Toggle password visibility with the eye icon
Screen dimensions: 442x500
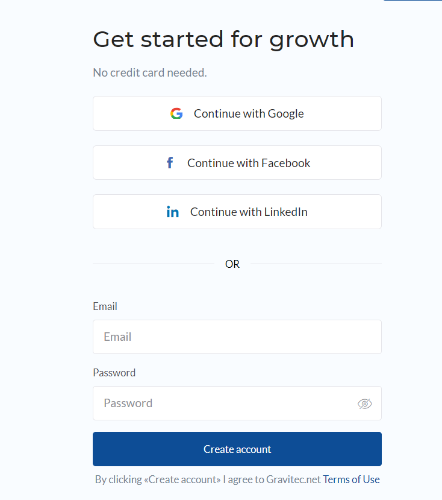pos(364,403)
